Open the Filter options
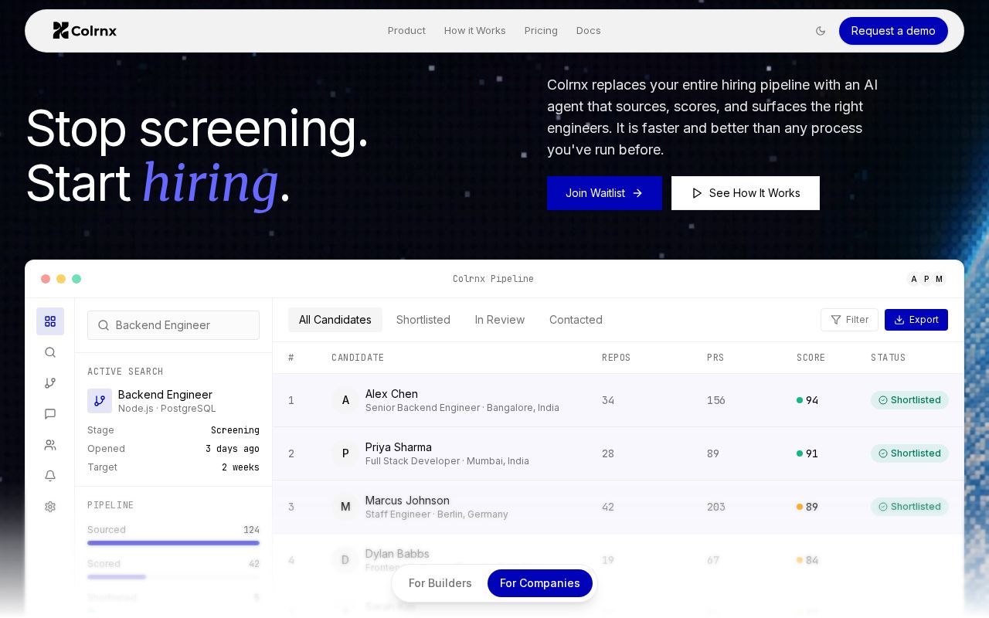Image resolution: width=989 pixels, height=618 pixels. [849, 320]
